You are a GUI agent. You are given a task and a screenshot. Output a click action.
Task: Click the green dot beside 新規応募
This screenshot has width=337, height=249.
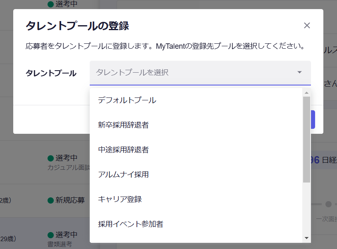tap(50, 201)
